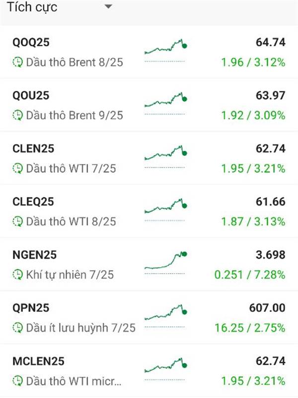Screen dimensions: 298x398
Task: Click the clock icon beside Dầu thô WTI micro
Action: click(x=18, y=381)
